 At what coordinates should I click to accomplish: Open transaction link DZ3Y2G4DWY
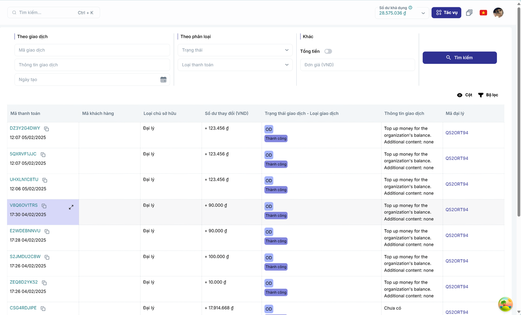25,128
